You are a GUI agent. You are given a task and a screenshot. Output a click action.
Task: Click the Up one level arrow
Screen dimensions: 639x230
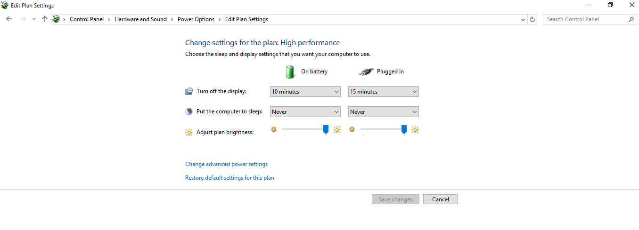45,19
